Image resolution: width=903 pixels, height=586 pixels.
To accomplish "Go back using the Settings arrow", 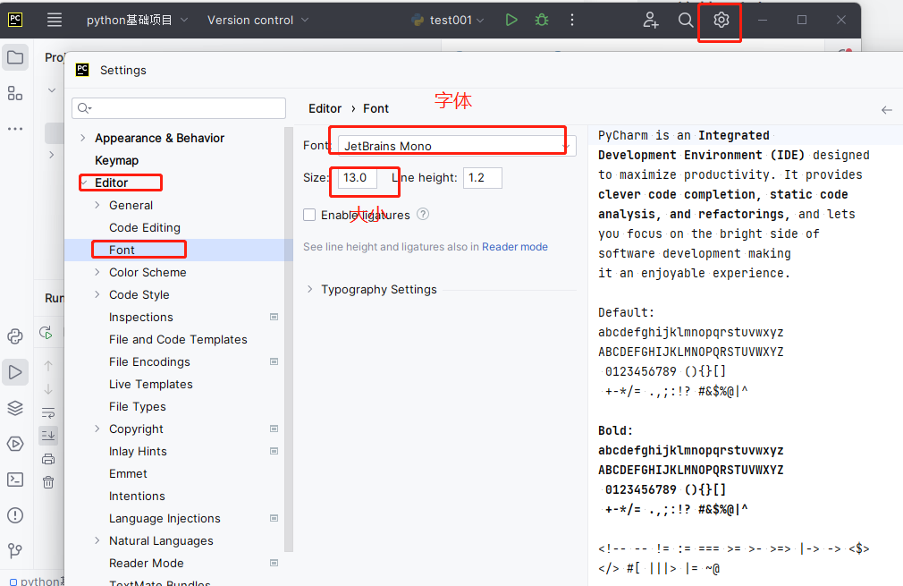I will pos(887,109).
